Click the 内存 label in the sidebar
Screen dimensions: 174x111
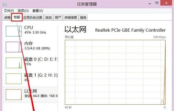(x=28, y=44)
